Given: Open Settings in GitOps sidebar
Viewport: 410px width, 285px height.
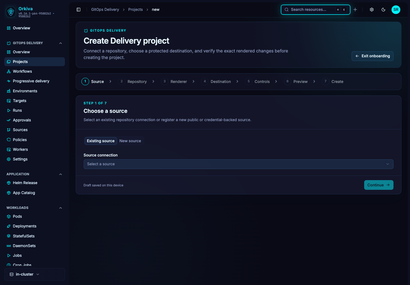Looking at the screenshot, I should pyautogui.click(x=34, y=159).
